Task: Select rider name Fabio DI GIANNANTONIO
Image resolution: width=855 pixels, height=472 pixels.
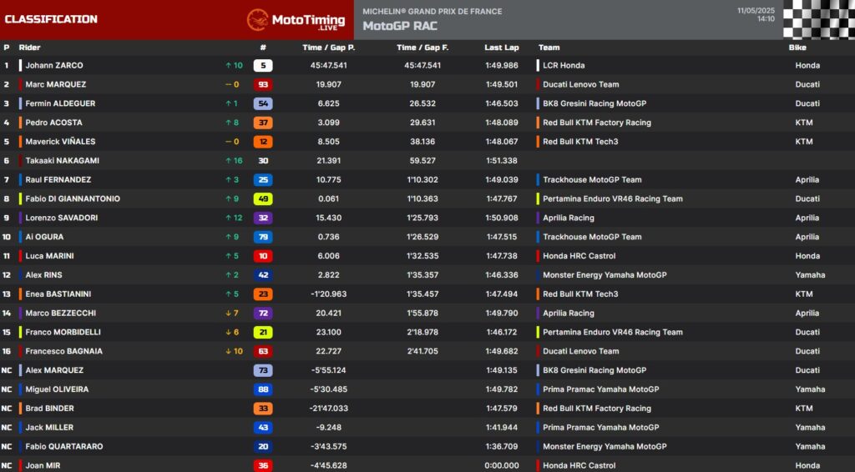Action: point(73,198)
